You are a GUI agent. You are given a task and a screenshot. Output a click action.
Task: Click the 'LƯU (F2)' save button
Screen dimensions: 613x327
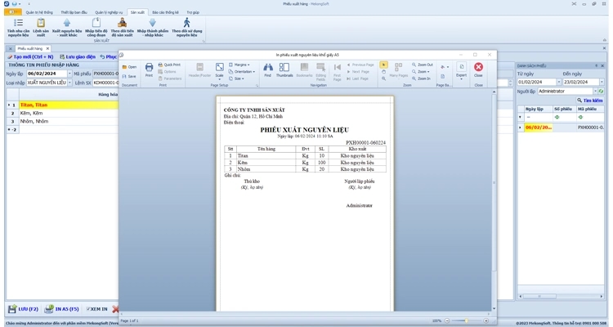click(x=23, y=309)
